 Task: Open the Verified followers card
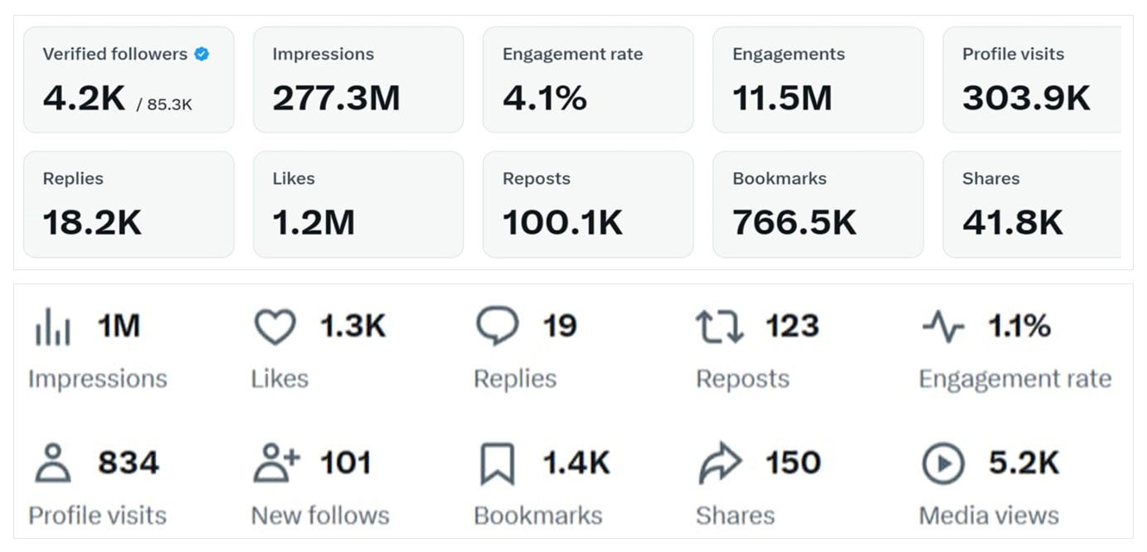[129, 80]
